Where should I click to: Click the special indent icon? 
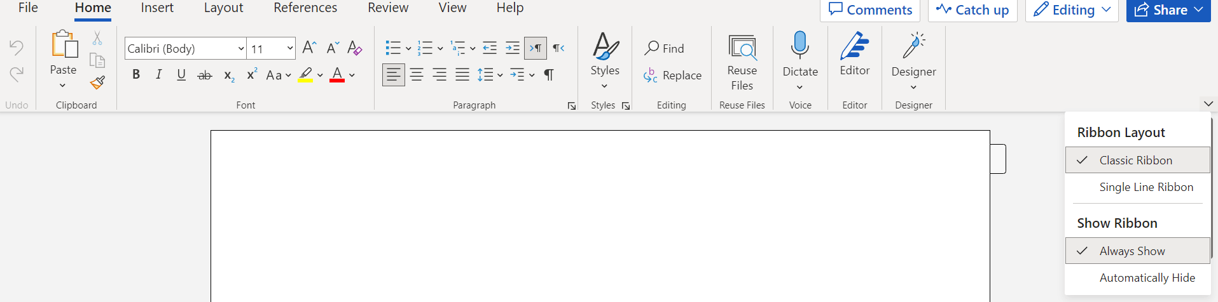(x=517, y=75)
